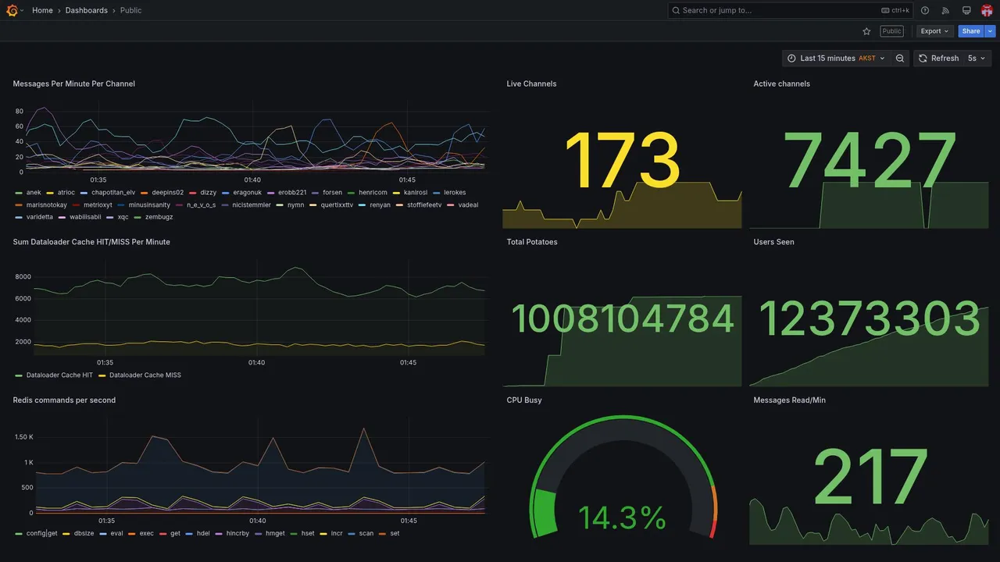Open the user profile avatar

click(x=987, y=10)
